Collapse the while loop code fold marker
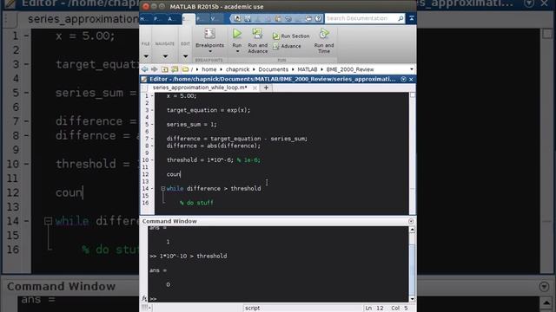Screen dimensions: 556x312 pyautogui.click(x=163, y=189)
